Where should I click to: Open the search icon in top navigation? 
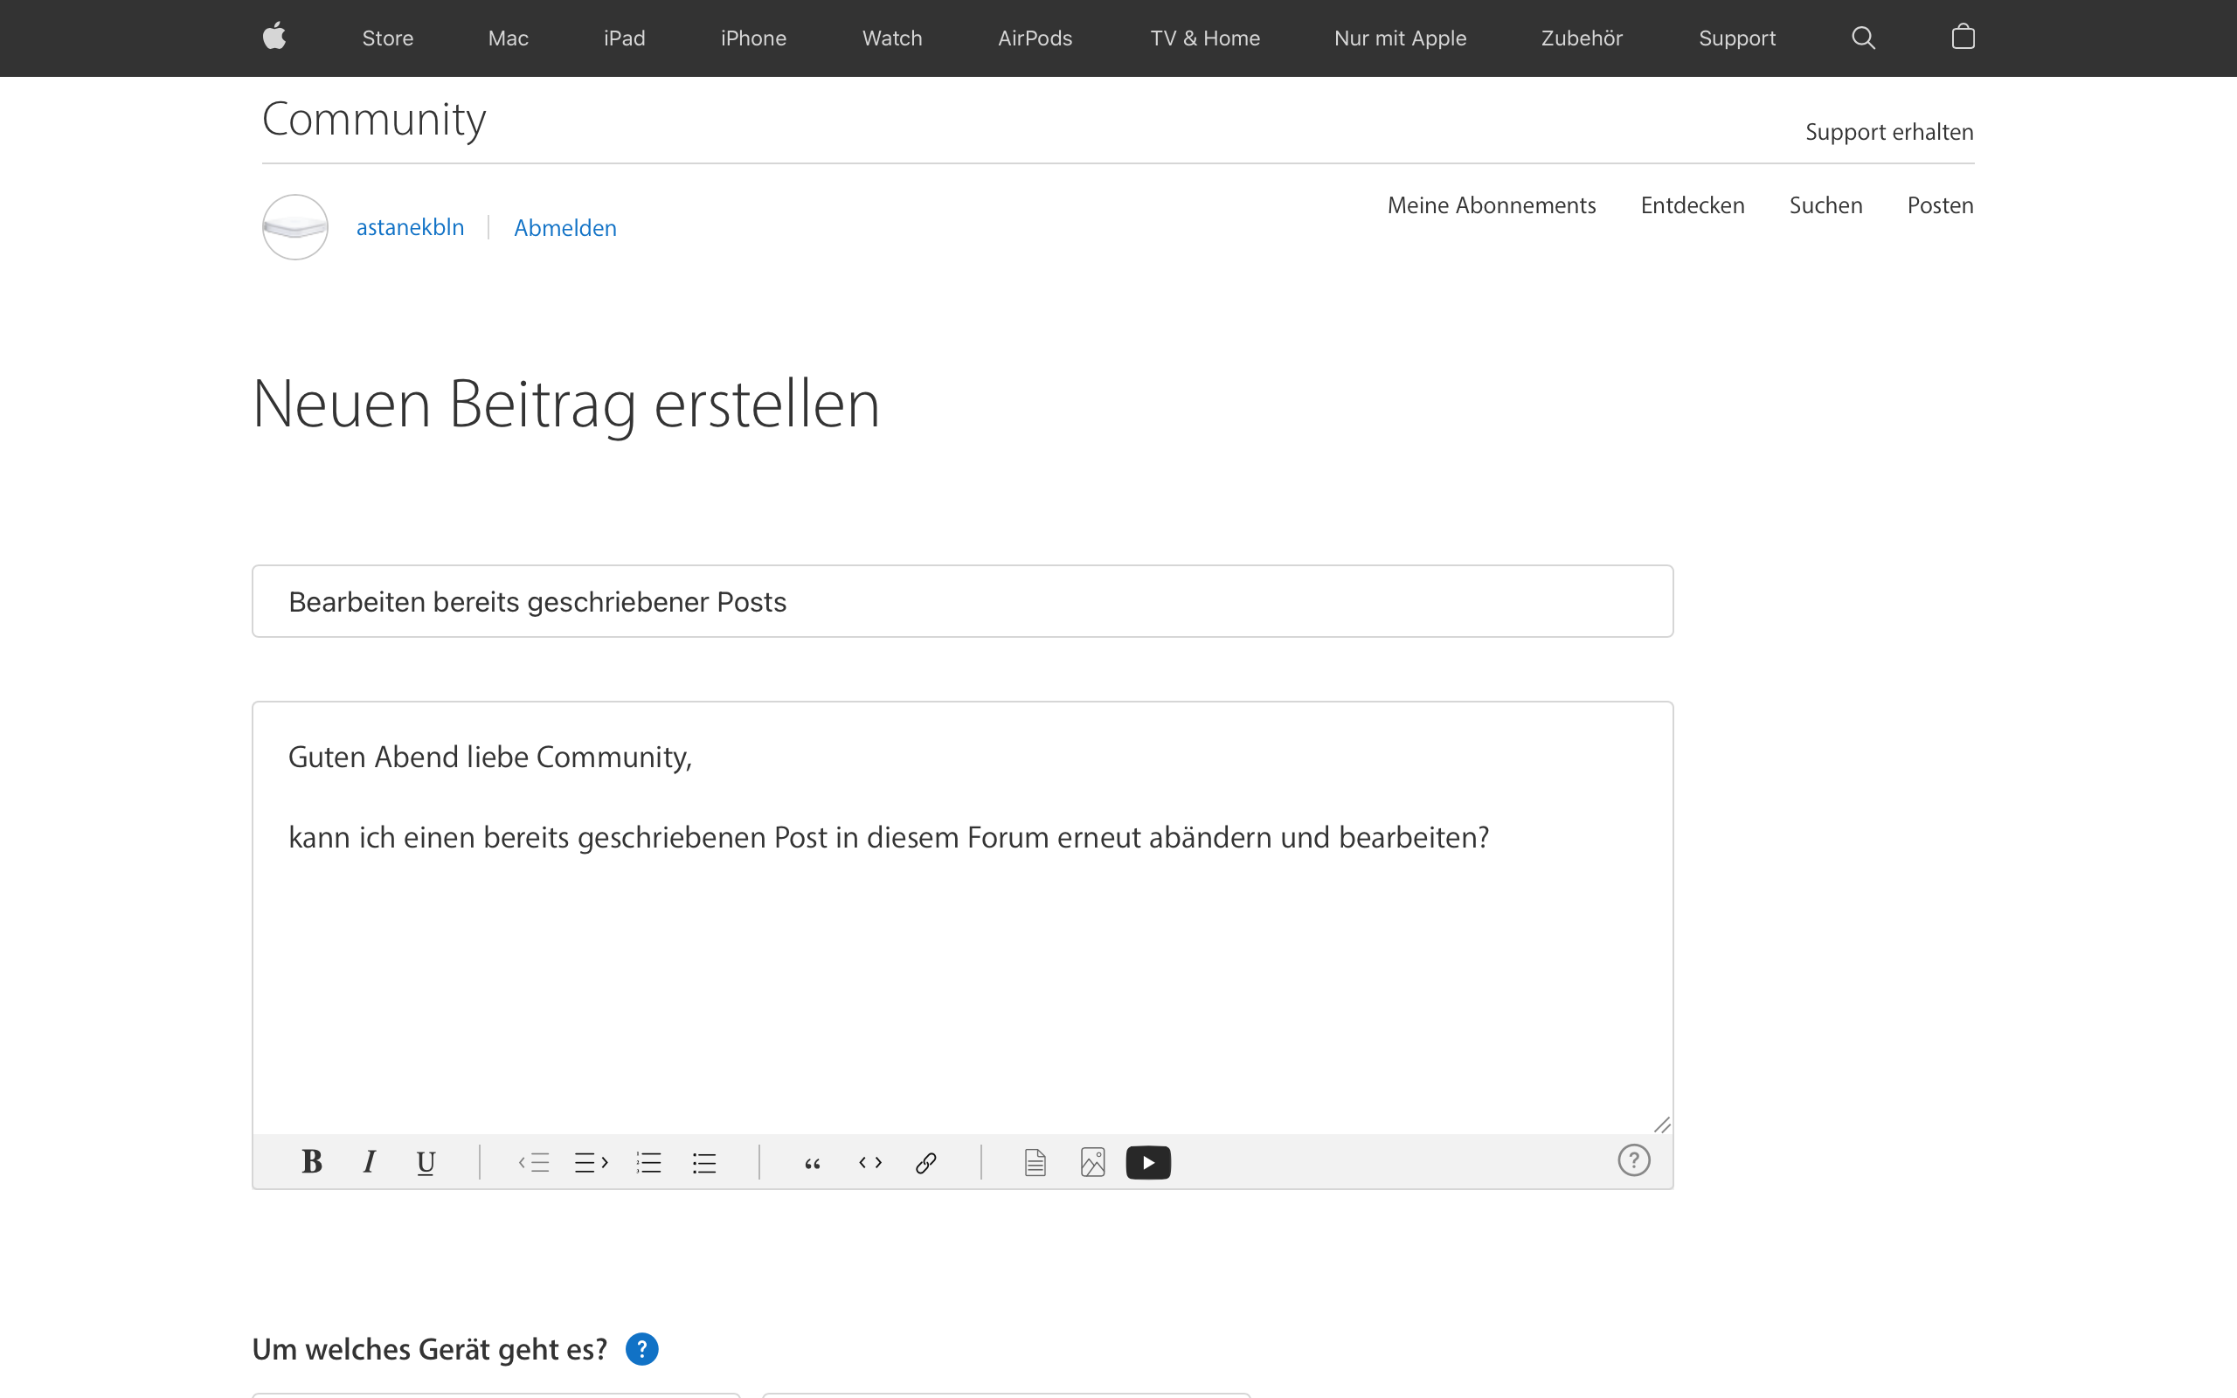(1863, 38)
